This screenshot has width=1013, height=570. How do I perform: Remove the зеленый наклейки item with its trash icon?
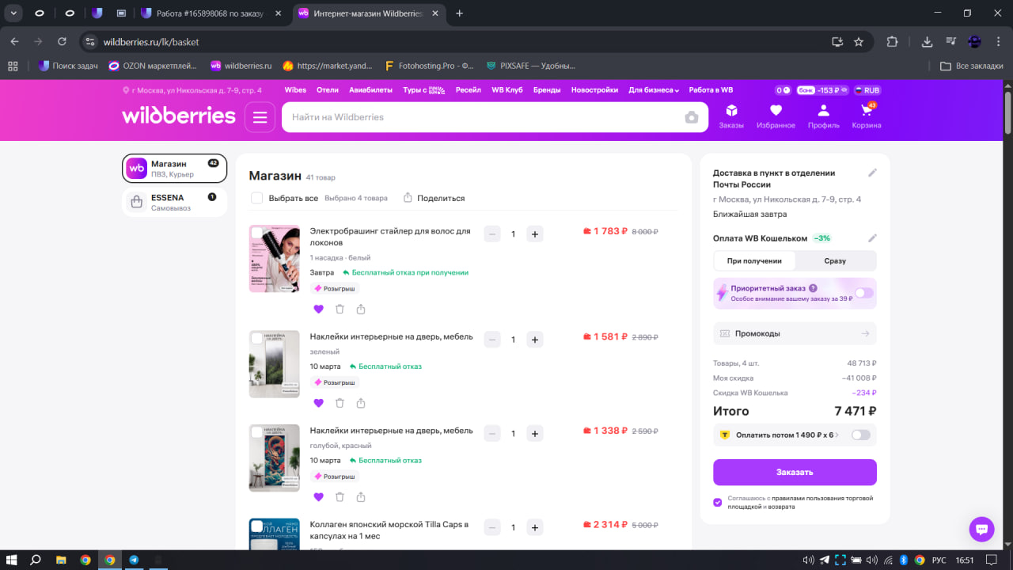(x=340, y=403)
